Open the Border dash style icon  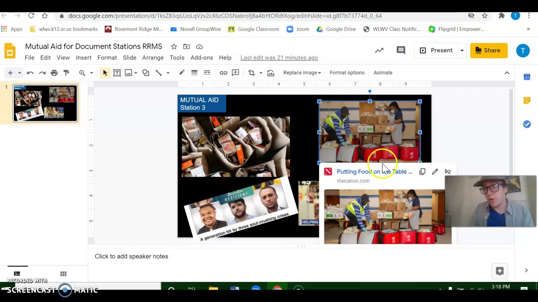point(207,73)
